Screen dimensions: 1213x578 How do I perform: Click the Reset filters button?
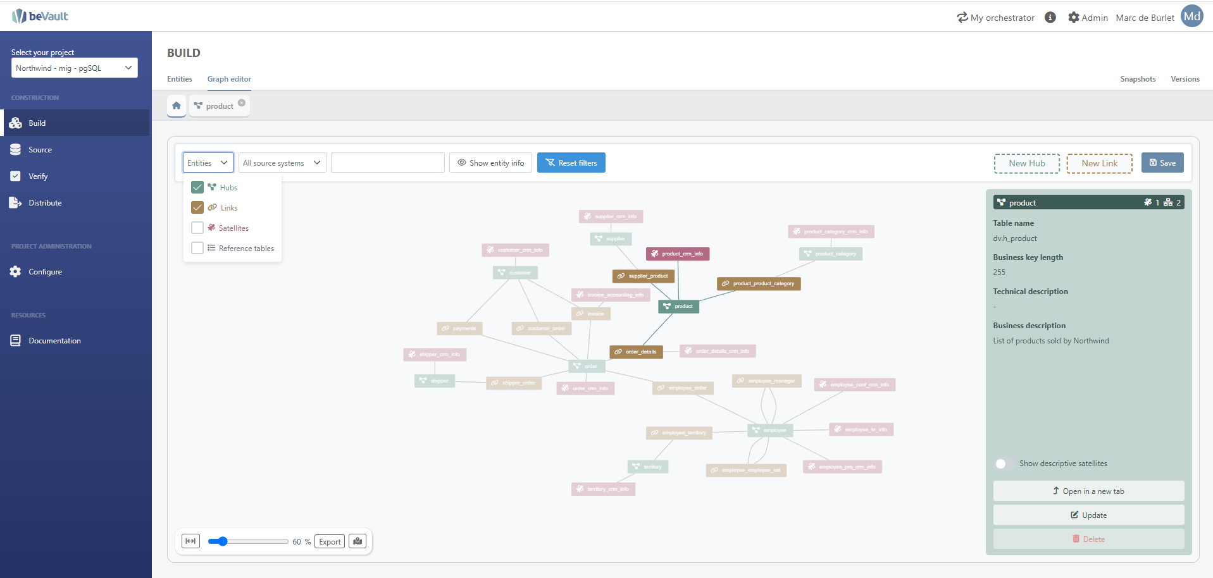pos(571,163)
